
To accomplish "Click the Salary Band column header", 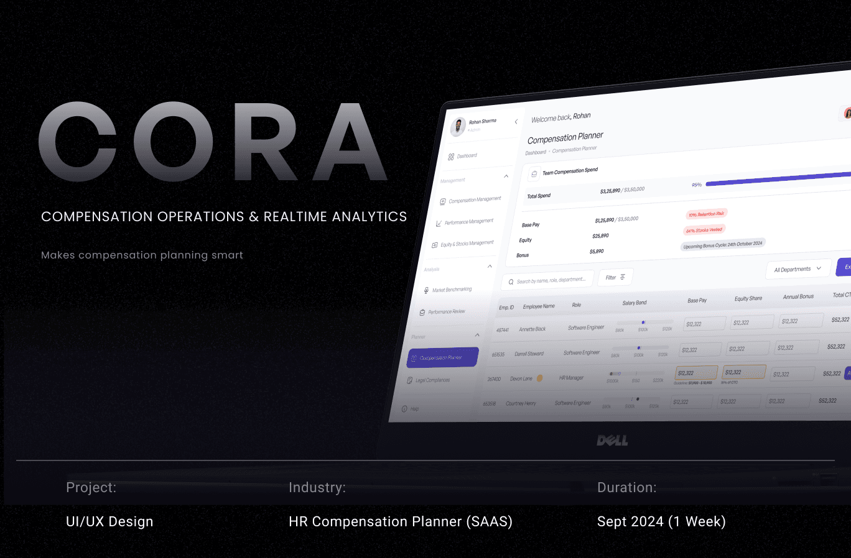I will click(x=635, y=303).
